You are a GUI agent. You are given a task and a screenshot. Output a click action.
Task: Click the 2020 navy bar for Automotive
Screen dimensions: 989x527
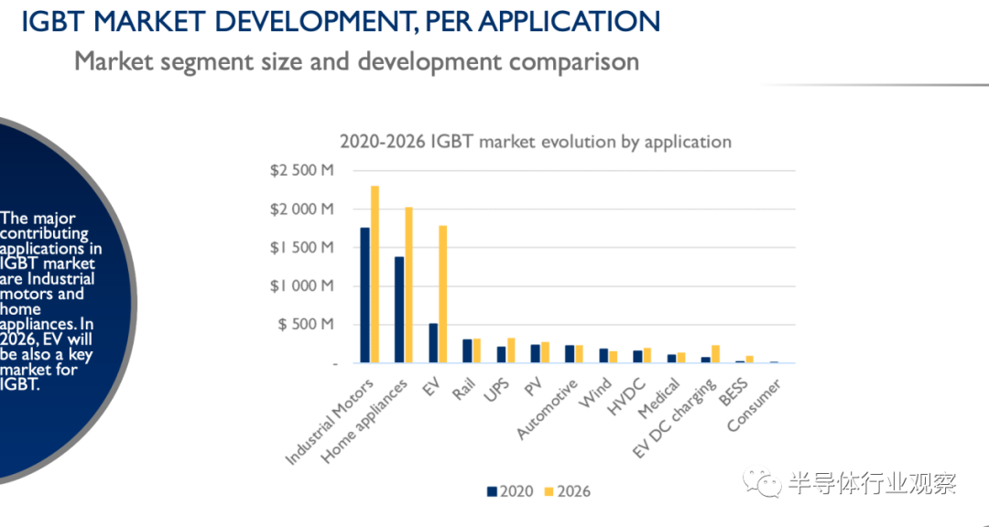coord(570,354)
